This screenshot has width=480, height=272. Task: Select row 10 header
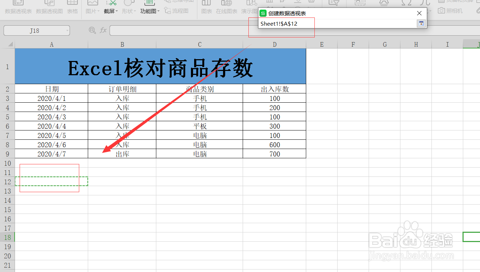tap(7, 163)
